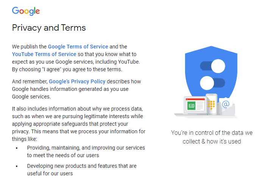The width and height of the screenshot is (265, 178).
Task: Click the red bar atop the laptop screen
Action: coord(195,99)
